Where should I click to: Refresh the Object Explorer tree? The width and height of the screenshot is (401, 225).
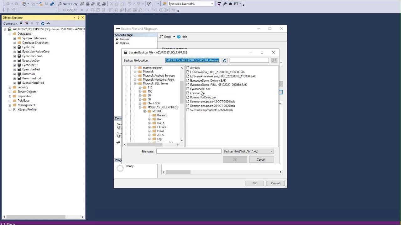tap(43, 23)
